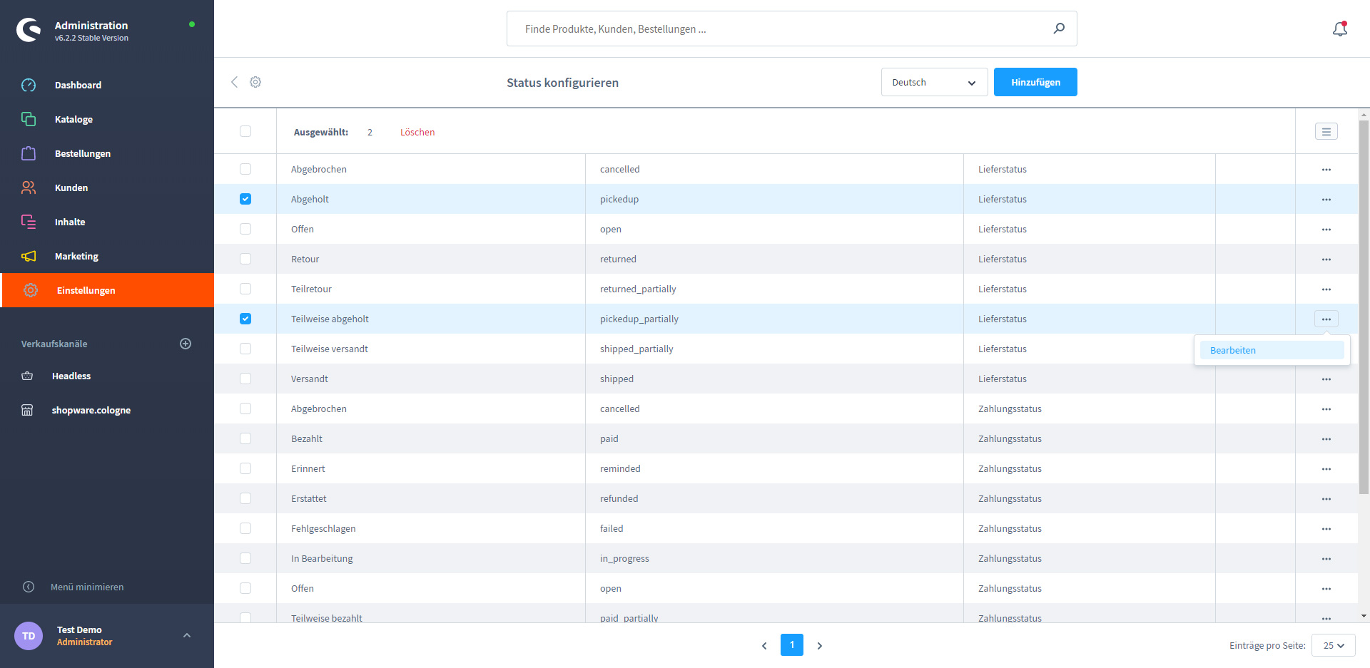Open actions menu for Versandt row
The width and height of the screenshot is (1370, 668).
(1326, 379)
